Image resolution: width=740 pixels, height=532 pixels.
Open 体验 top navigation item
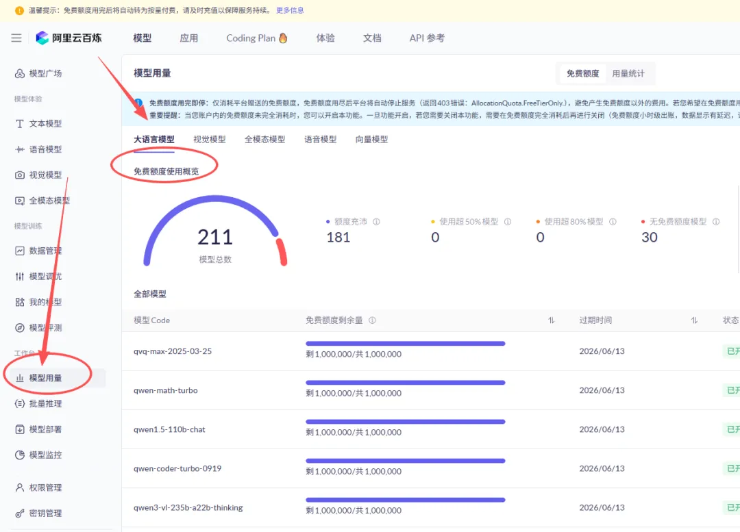[325, 38]
